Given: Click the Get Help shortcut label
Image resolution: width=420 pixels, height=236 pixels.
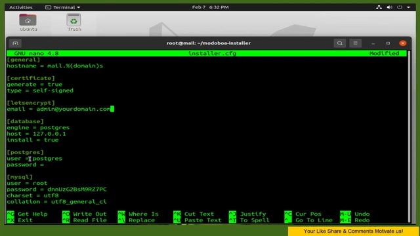Looking at the screenshot, I should coord(32,214).
